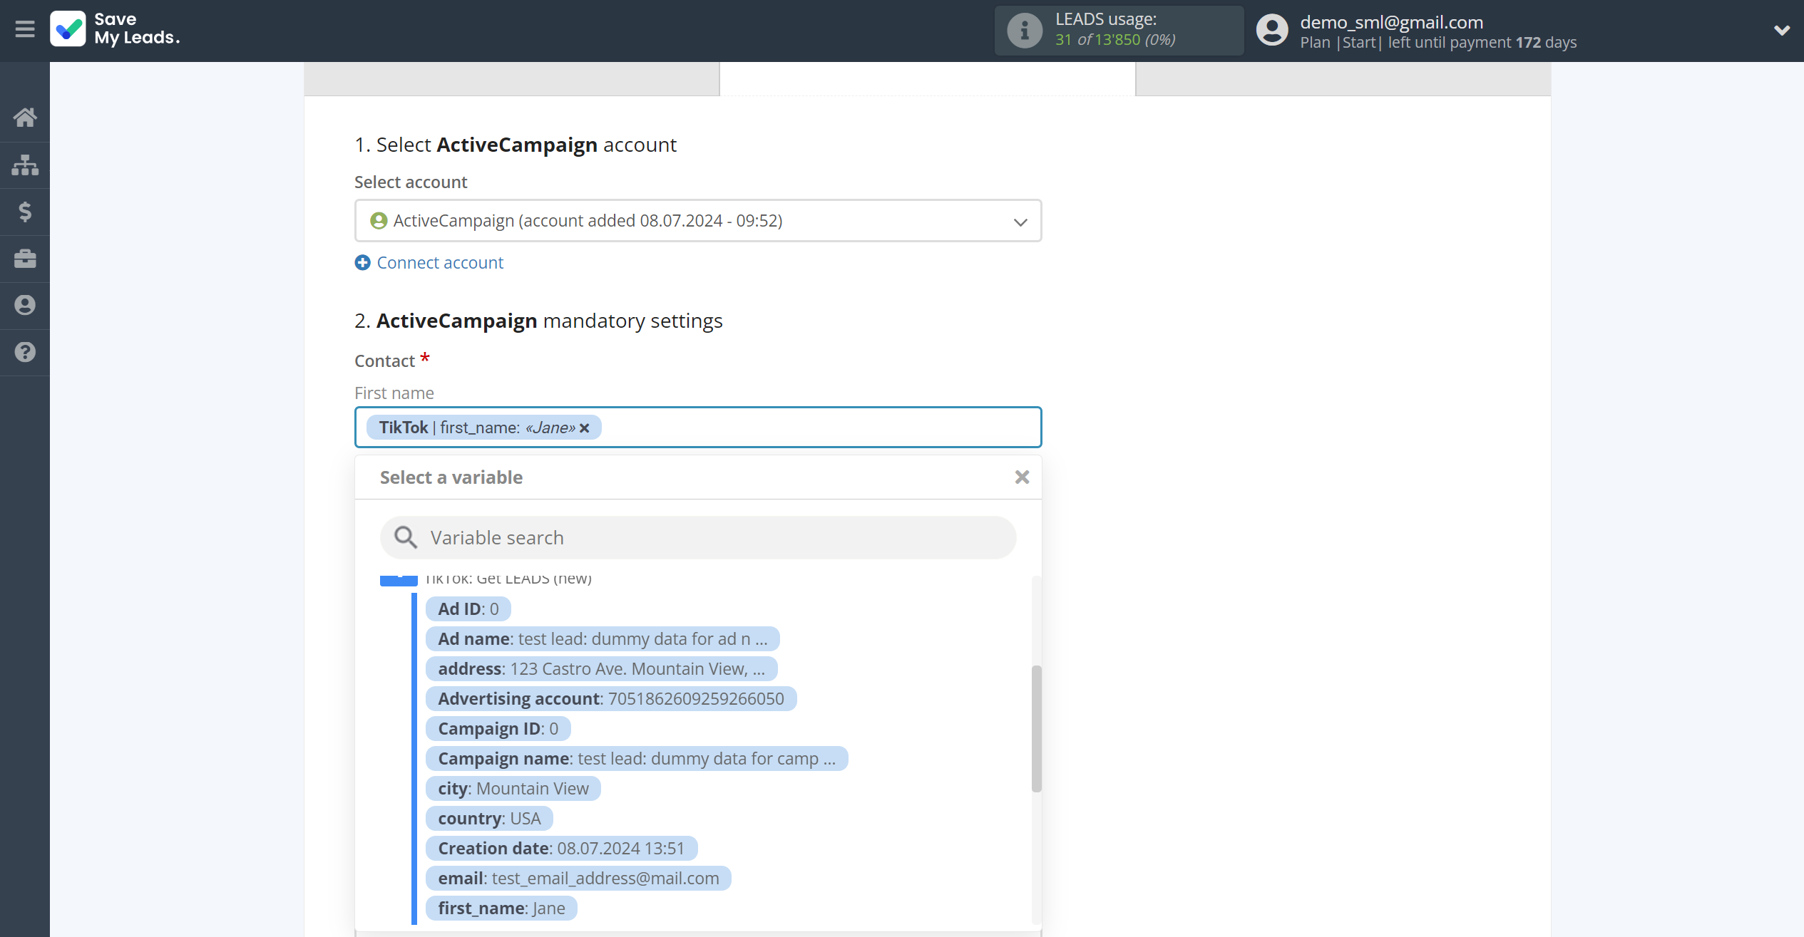The image size is (1804, 937).
Task: Click the First name input field
Action: 698,428
